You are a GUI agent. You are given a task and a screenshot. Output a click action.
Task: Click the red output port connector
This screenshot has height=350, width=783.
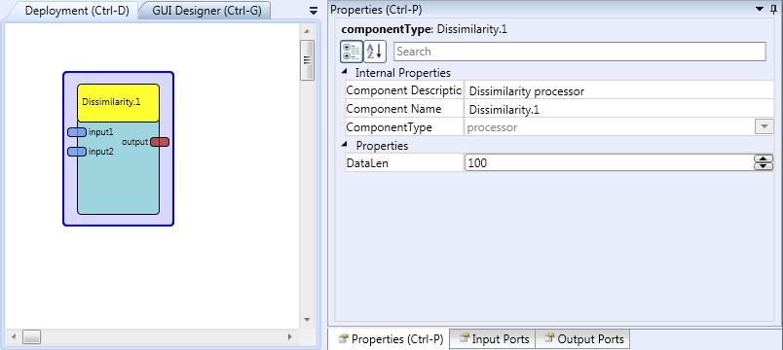(160, 142)
